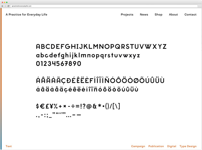Filter by Campaign category

[138, 146]
